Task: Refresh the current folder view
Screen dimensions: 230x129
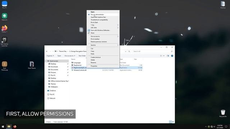Action: click(129, 51)
